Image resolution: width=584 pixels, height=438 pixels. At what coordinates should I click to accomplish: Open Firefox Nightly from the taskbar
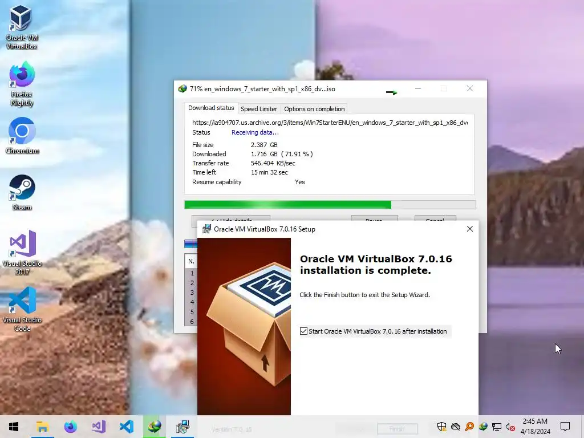(x=70, y=427)
